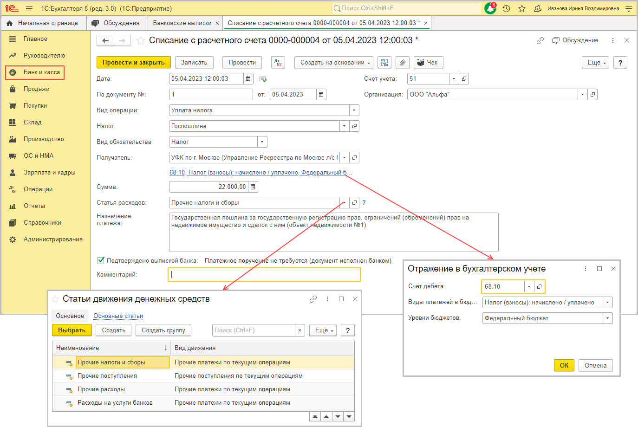Click Создать группу button
Viewport: 638px width, 427px height.
point(163,330)
